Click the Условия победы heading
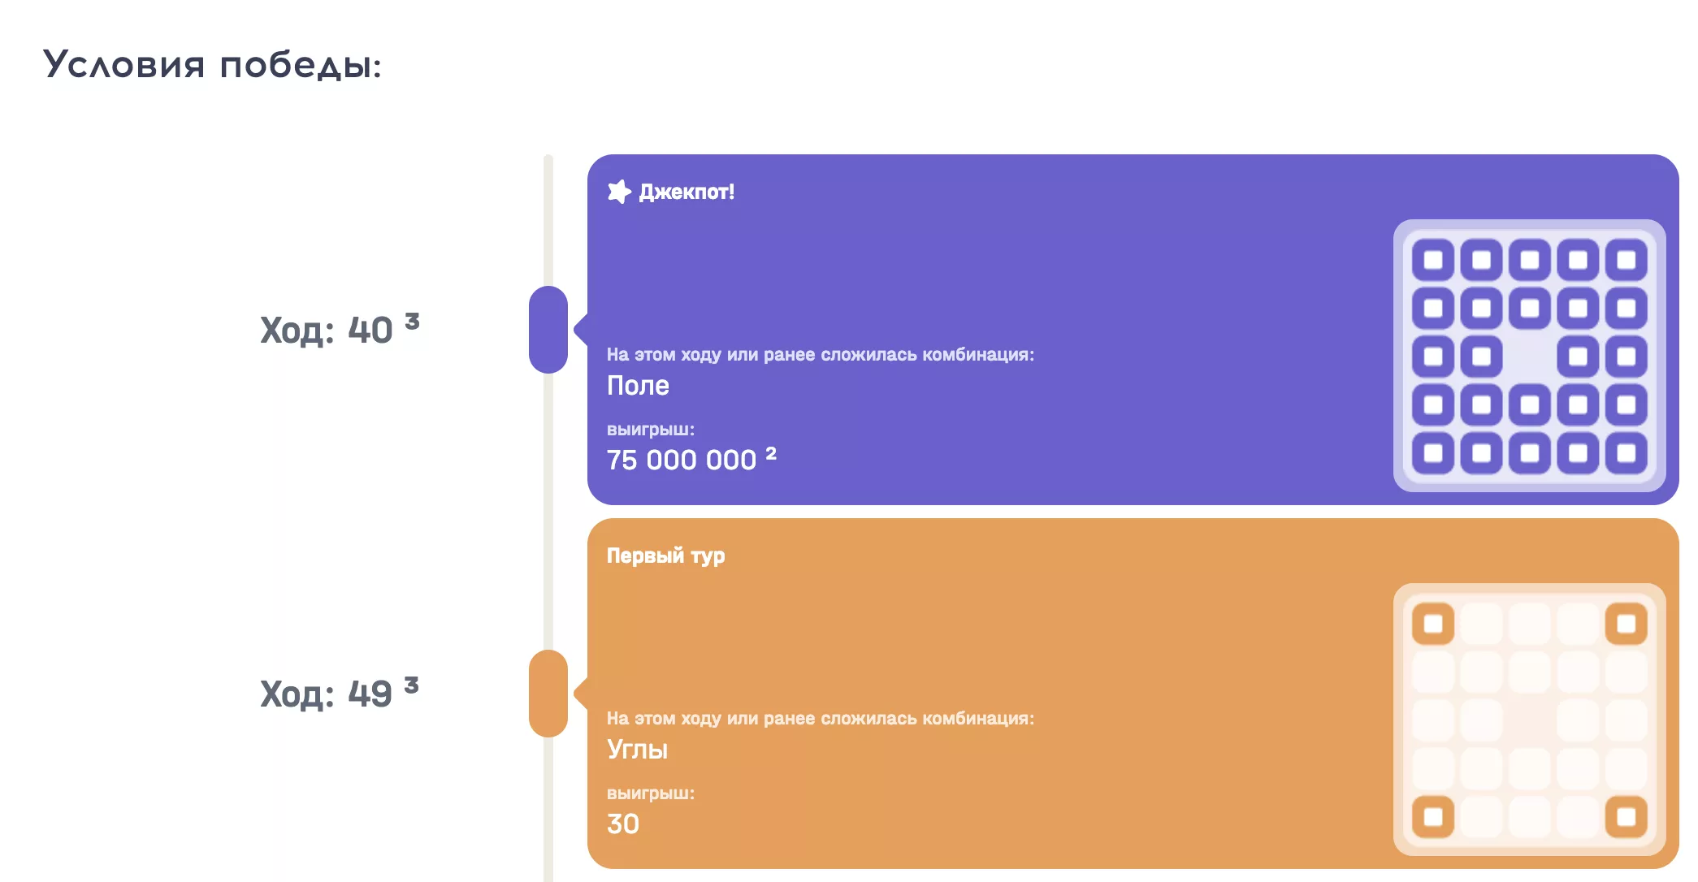Screen dimensions: 1698x882 click(212, 65)
